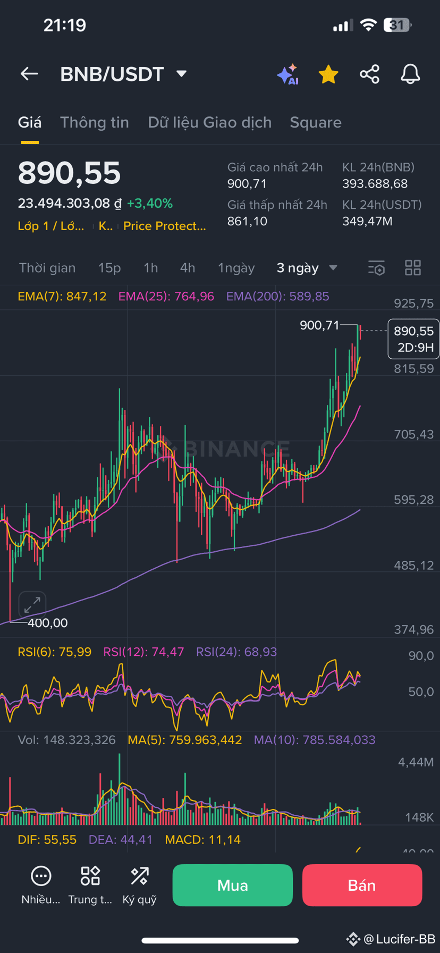
Task: Open chart indicator settings icon
Action: pos(376,268)
